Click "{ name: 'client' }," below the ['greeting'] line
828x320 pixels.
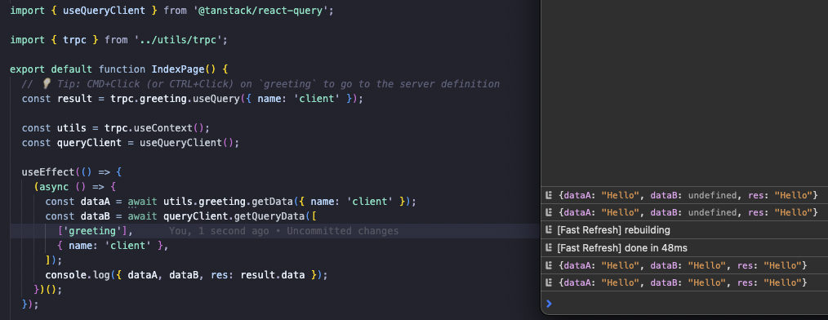coord(113,246)
